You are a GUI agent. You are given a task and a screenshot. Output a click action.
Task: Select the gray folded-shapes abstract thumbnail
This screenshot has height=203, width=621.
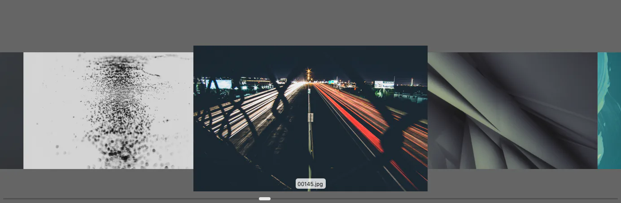[512, 110]
